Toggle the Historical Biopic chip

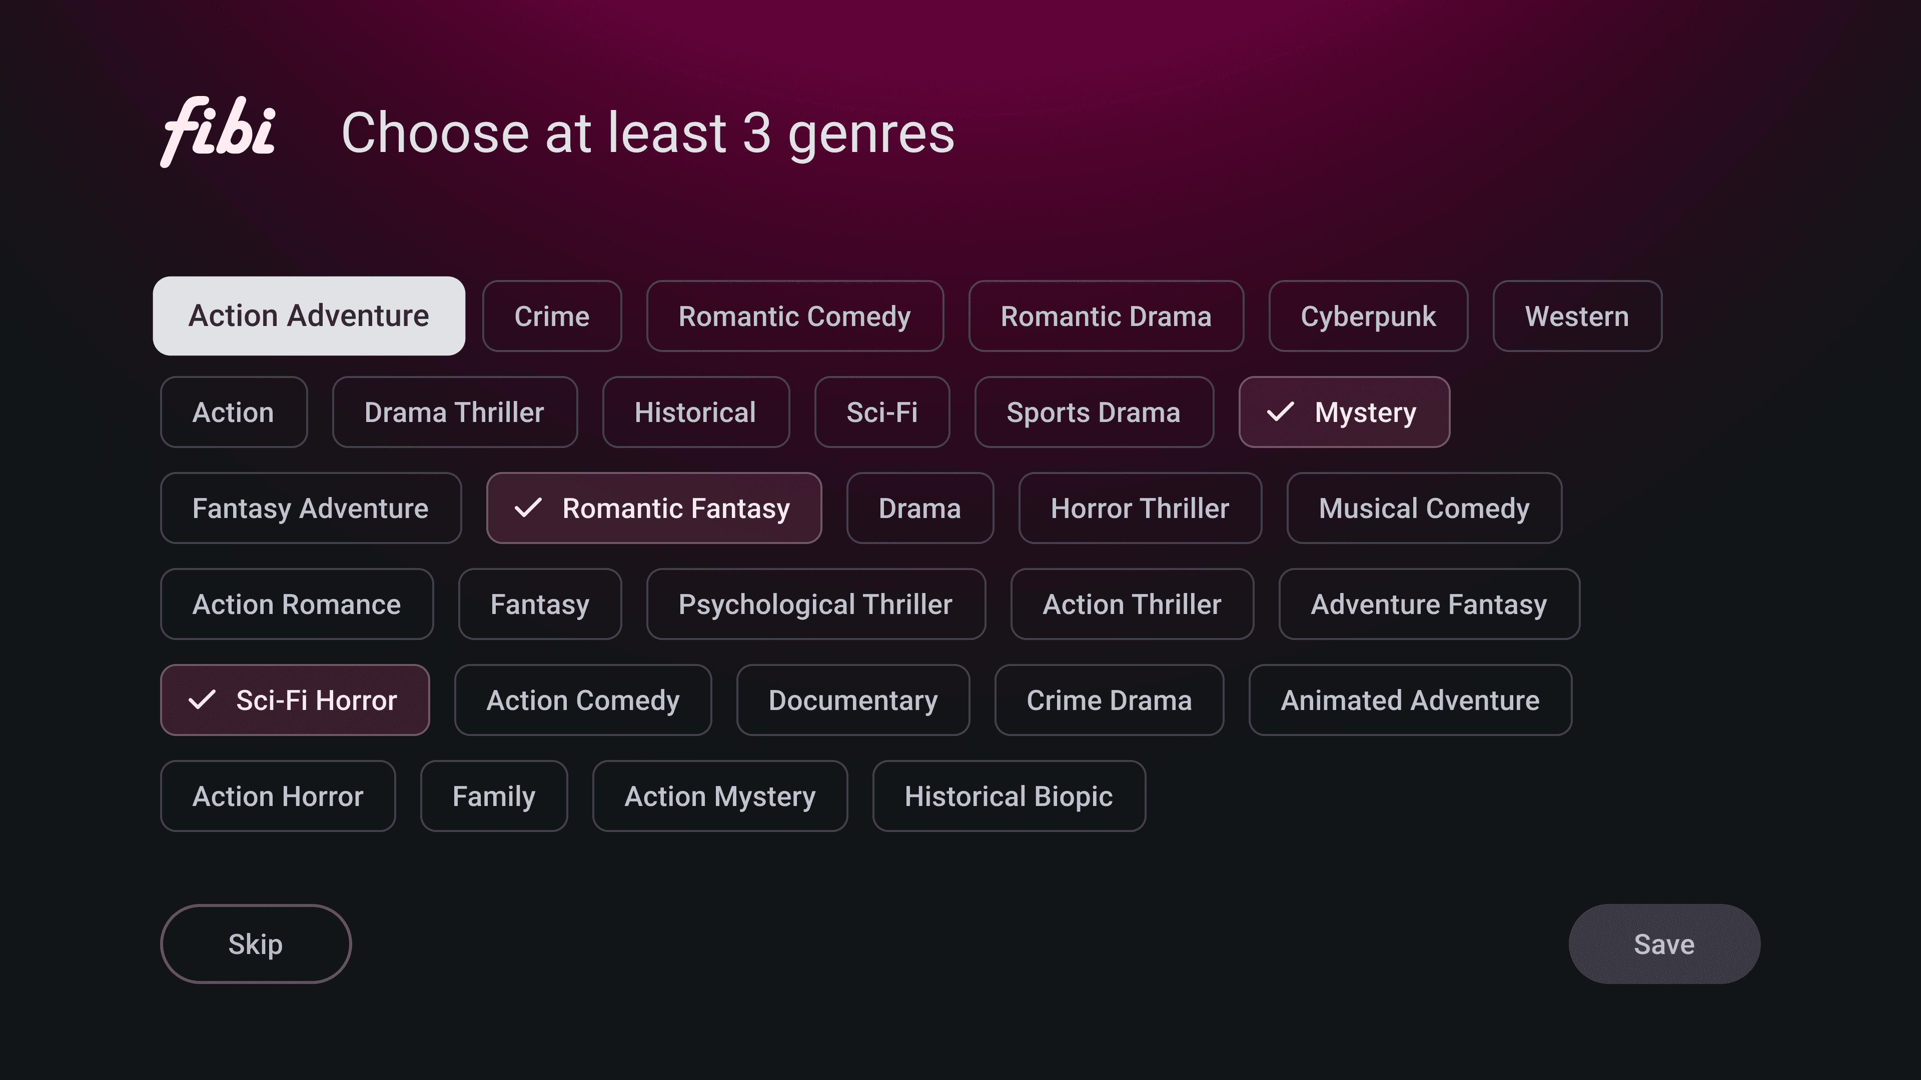pyautogui.click(x=1009, y=796)
